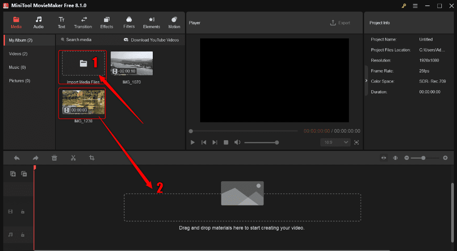Open the hamburger menu in title bar
This screenshot has width=457, height=251.
pyautogui.click(x=415, y=6)
